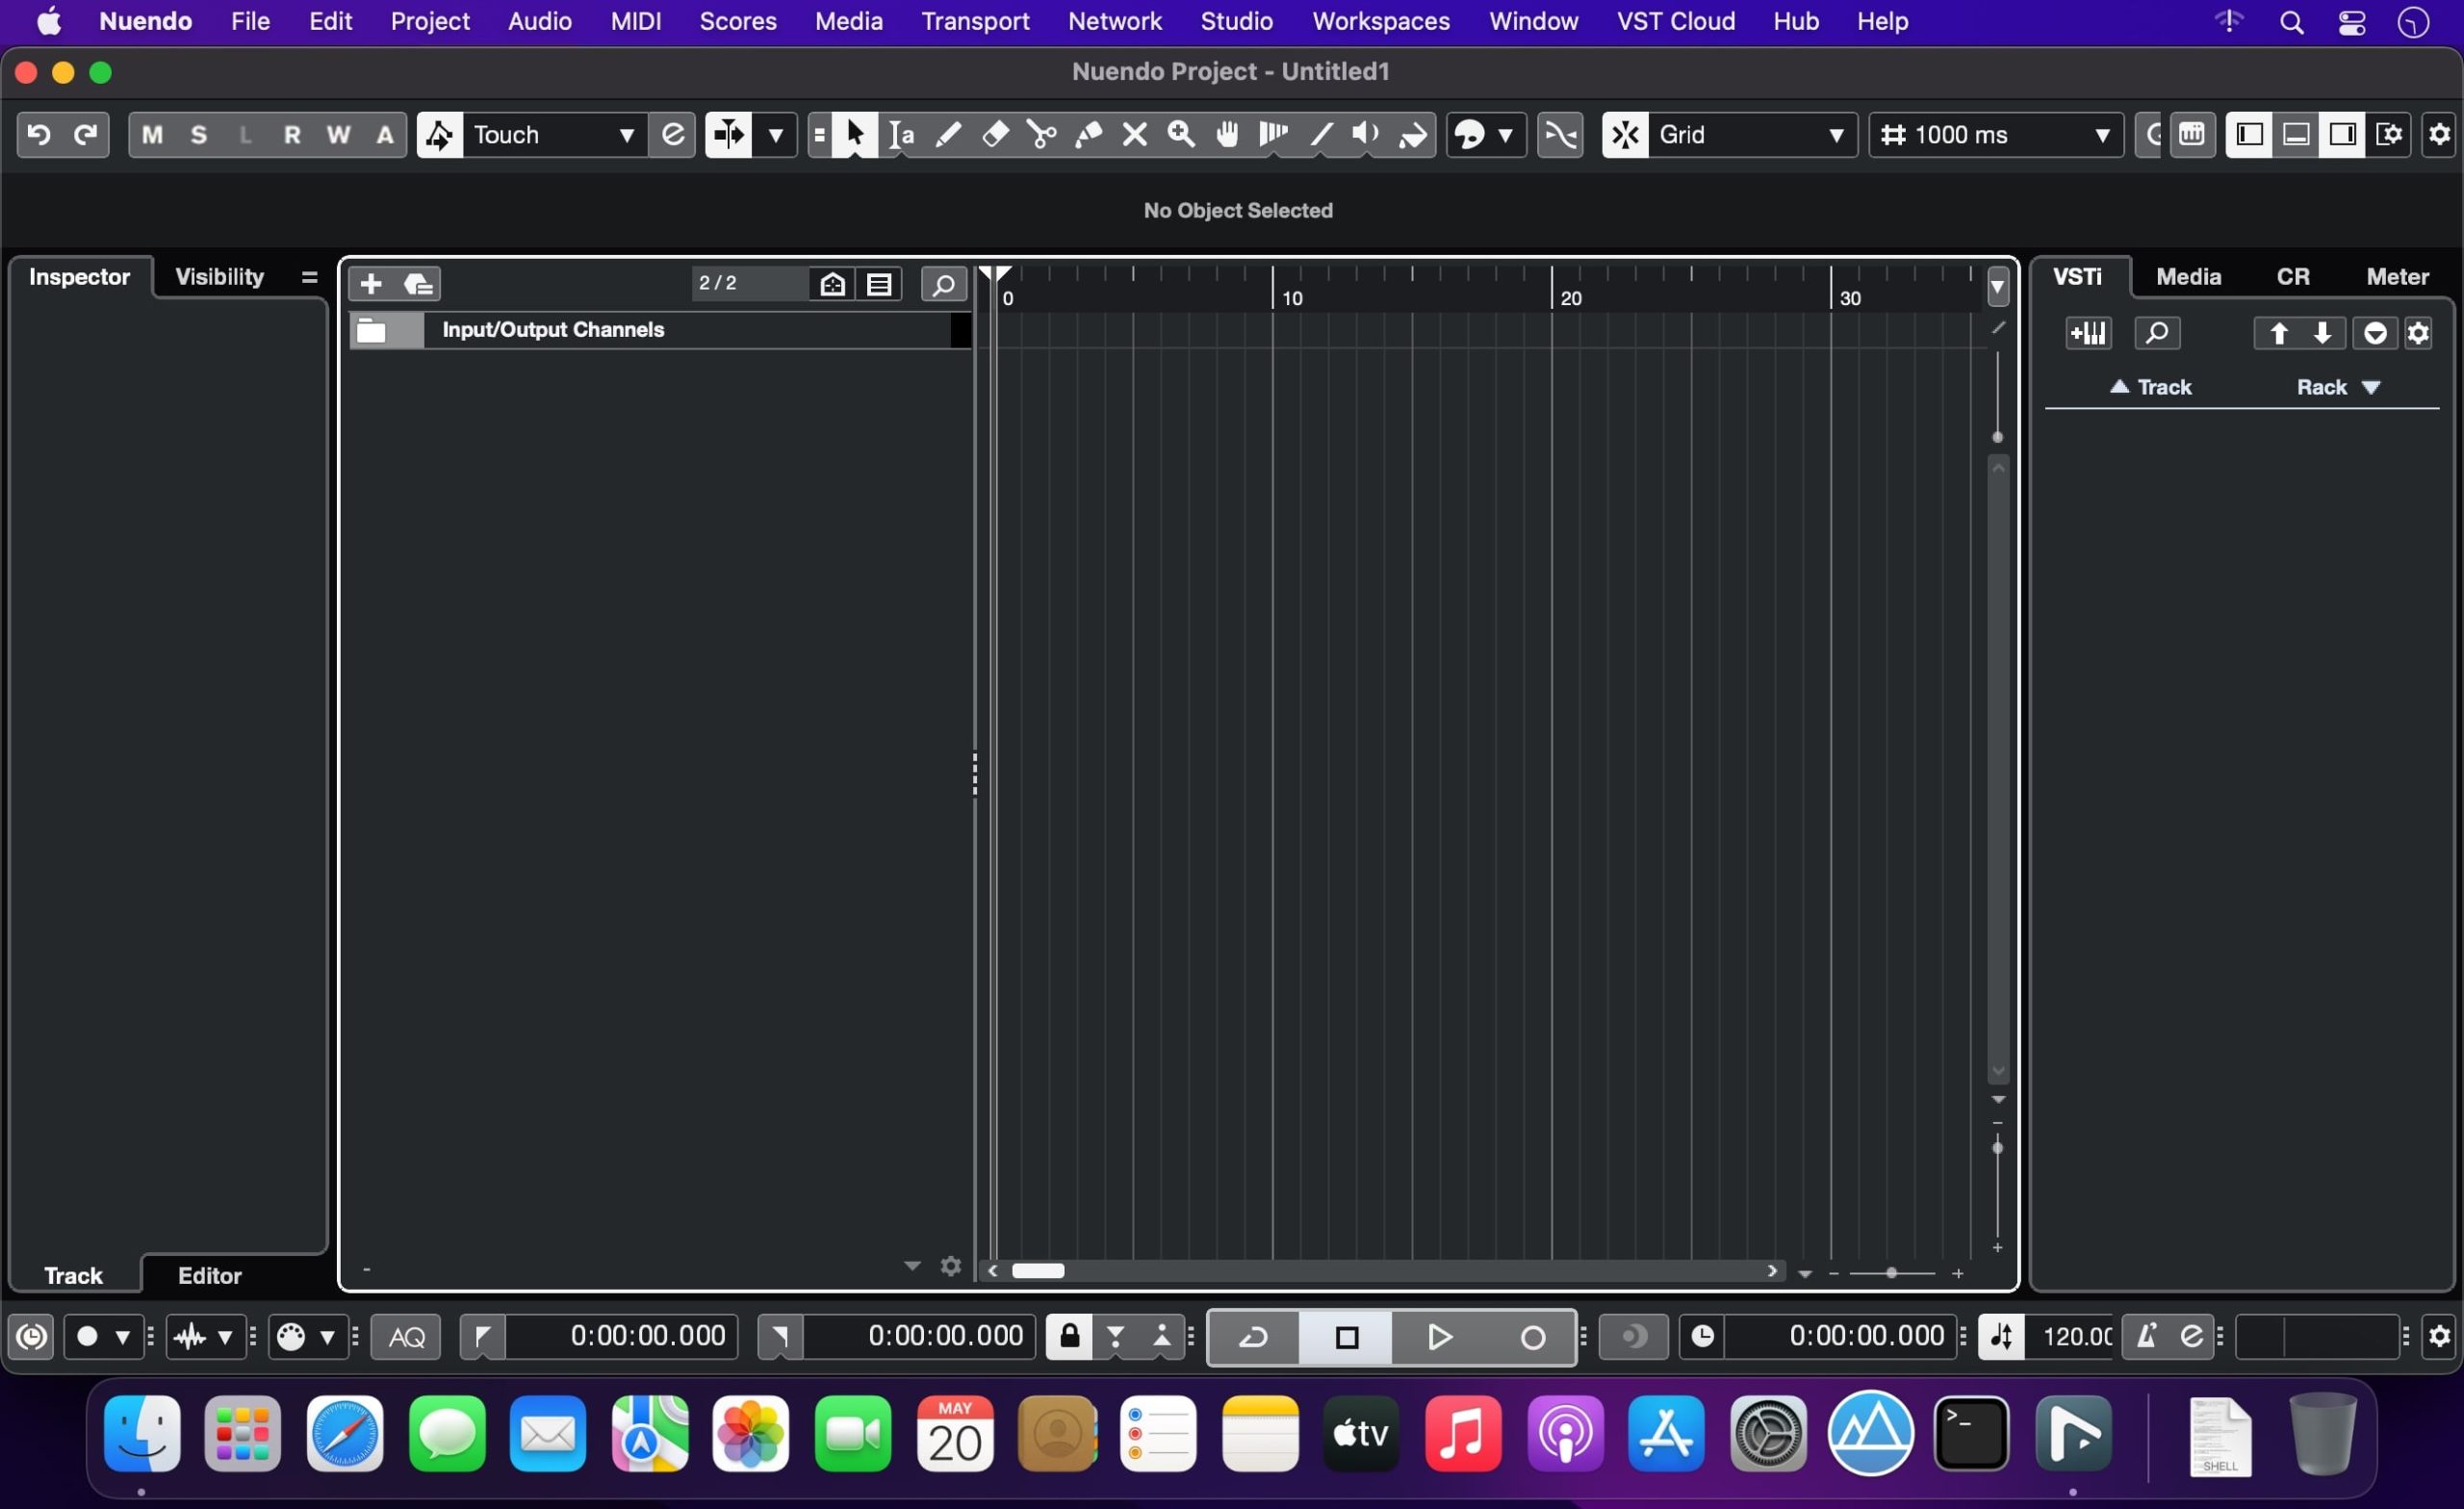Click the horizontal zoom slider handle
This screenshot has height=1509, width=2464.
point(1890,1273)
